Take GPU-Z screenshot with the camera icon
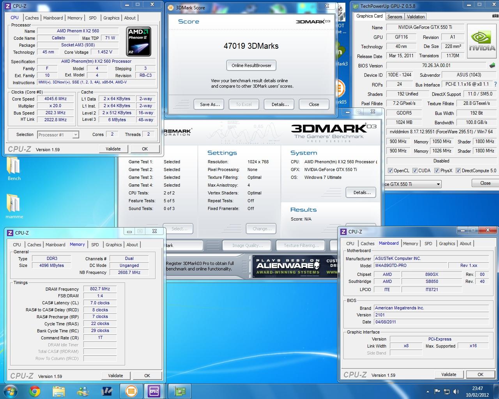This screenshot has height=399, width=499. click(495, 16)
